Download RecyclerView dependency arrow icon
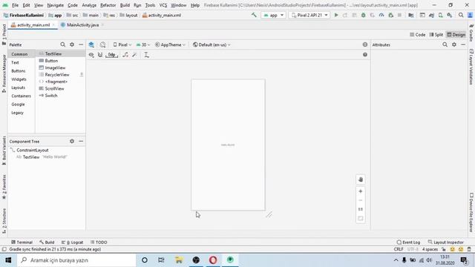475x267 pixels. click(x=82, y=74)
